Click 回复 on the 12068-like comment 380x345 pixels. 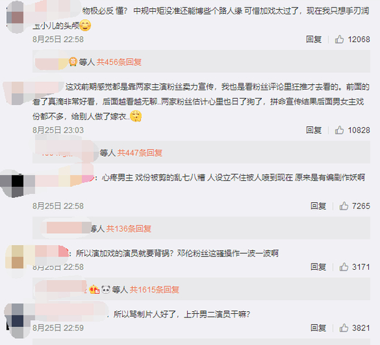(314, 39)
